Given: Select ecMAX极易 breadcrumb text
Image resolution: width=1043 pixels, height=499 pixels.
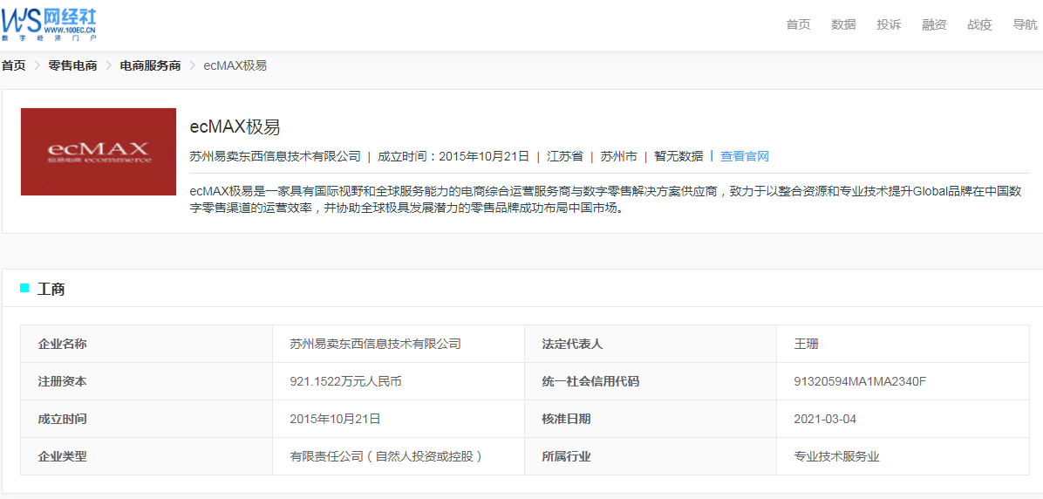Looking at the screenshot, I should [x=235, y=66].
